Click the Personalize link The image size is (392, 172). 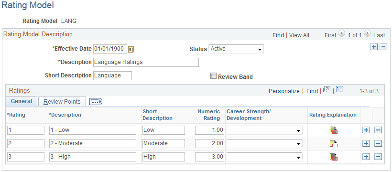coord(284,91)
